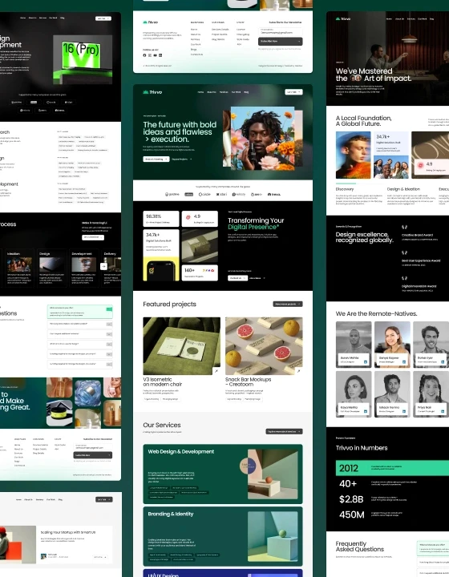The image size is (449, 577).
Task: Open the Branding & Identity service card
Action: pos(223,536)
